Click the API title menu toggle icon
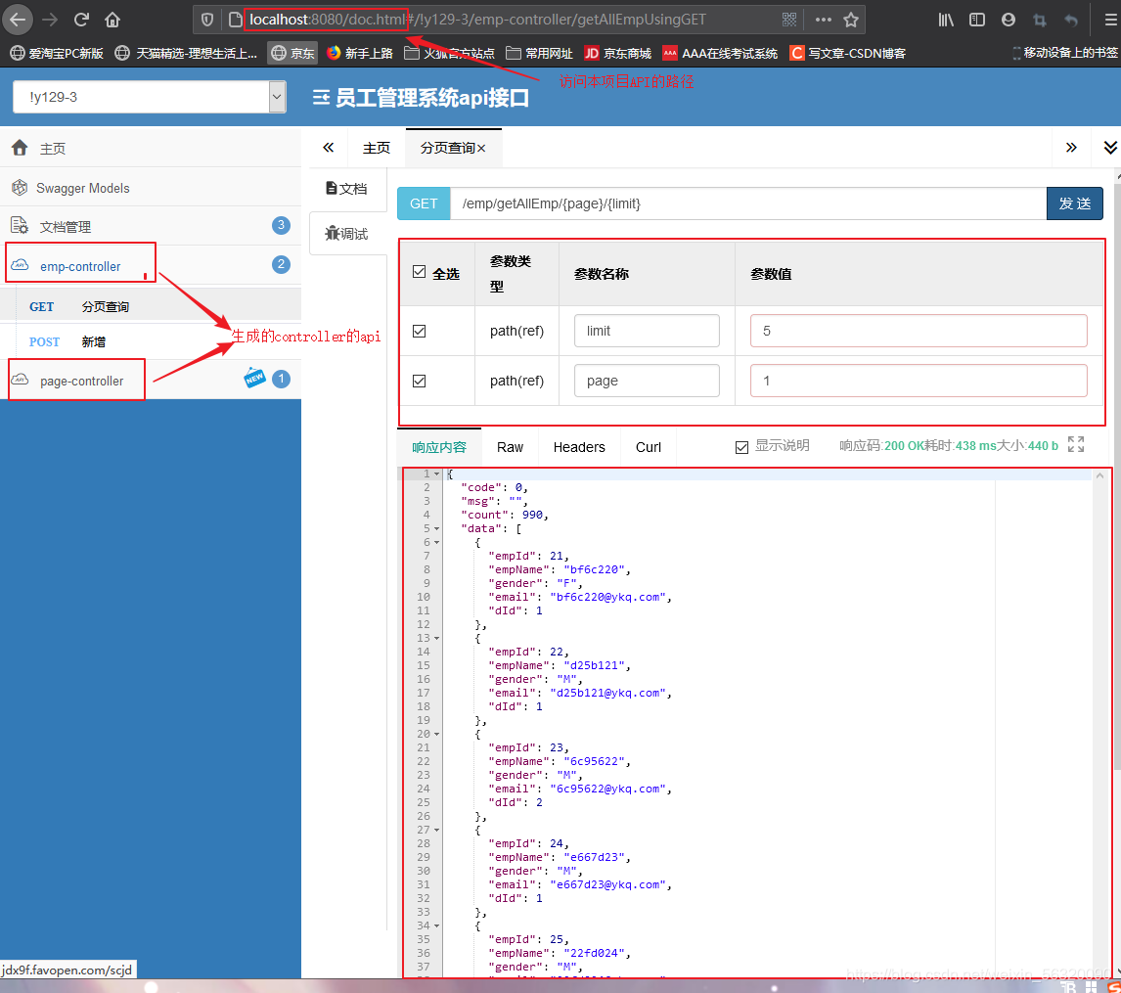The width and height of the screenshot is (1121, 993). tap(321, 97)
